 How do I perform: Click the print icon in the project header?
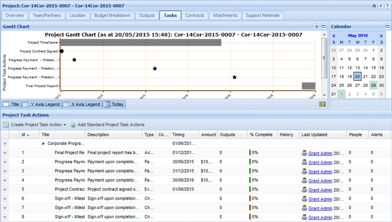point(375,5)
